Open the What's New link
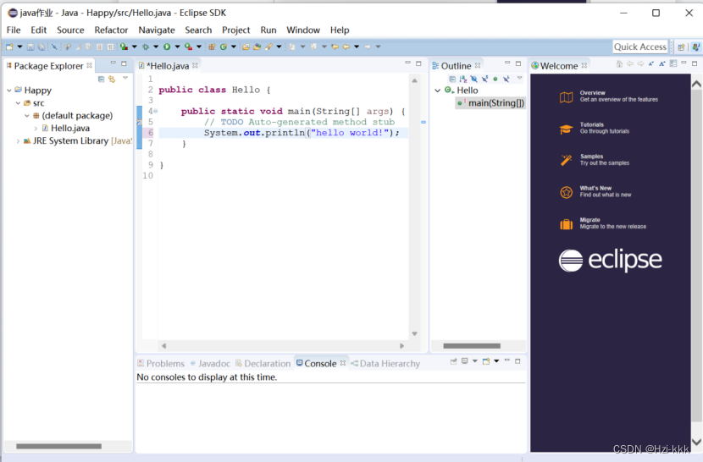The image size is (703, 462). coord(595,192)
